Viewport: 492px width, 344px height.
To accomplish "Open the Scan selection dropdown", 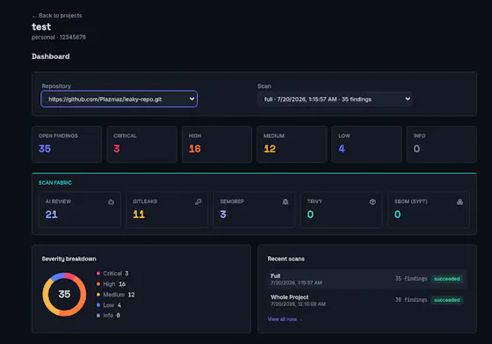I will (x=335, y=99).
